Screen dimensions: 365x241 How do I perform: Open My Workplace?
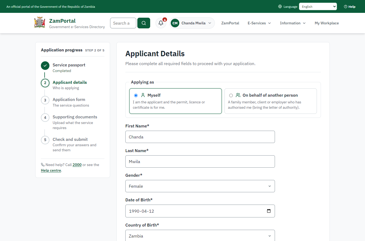[327, 23]
